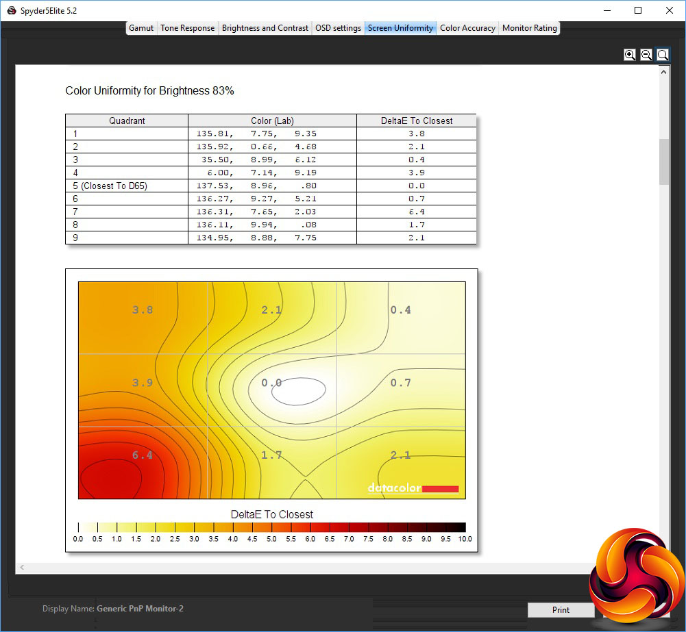
Task: Click the 0.0 mark on the DeltaE color scale
Action: coord(78,539)
